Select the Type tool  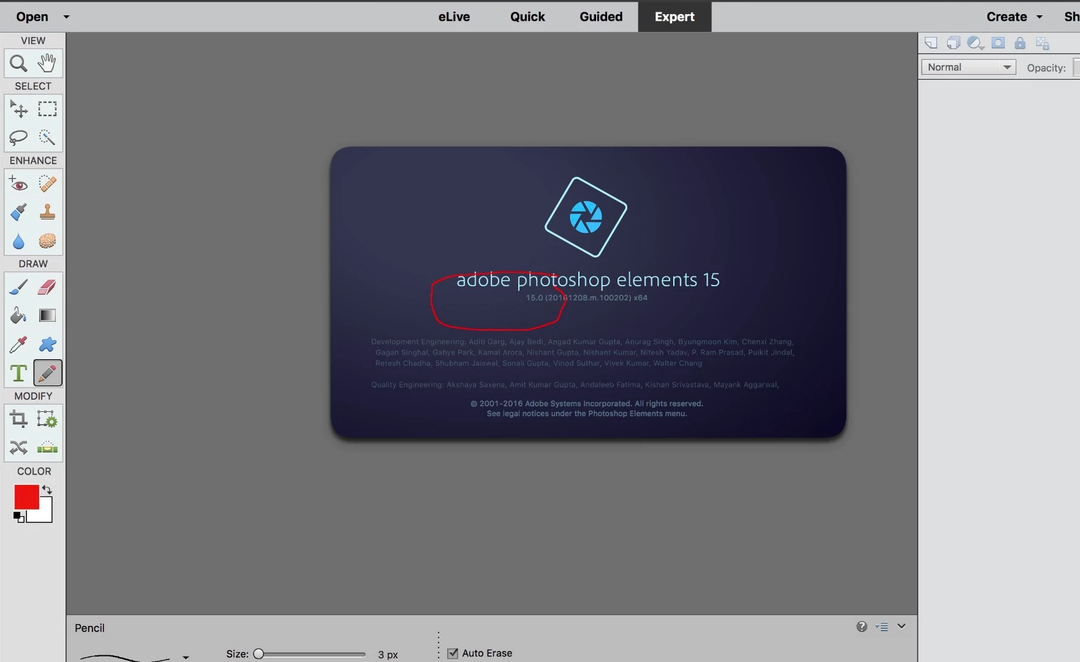(x=18, y=373)
